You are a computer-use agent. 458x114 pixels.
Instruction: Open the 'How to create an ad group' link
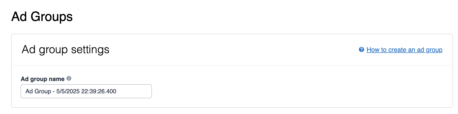404,50
